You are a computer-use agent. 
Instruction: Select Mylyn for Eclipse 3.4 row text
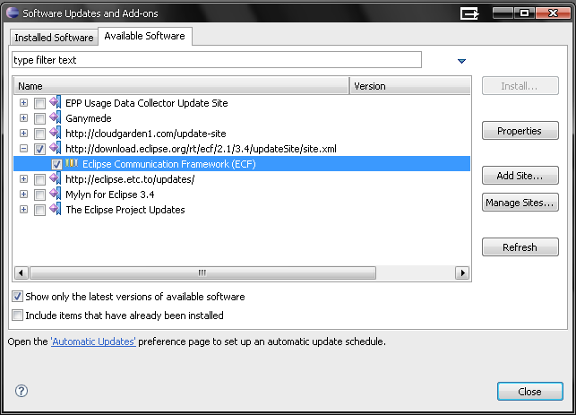(110, 195)
